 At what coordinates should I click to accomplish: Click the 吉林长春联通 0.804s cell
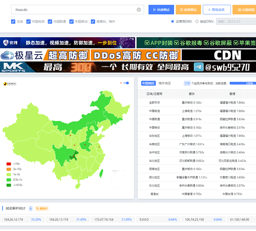192,186
